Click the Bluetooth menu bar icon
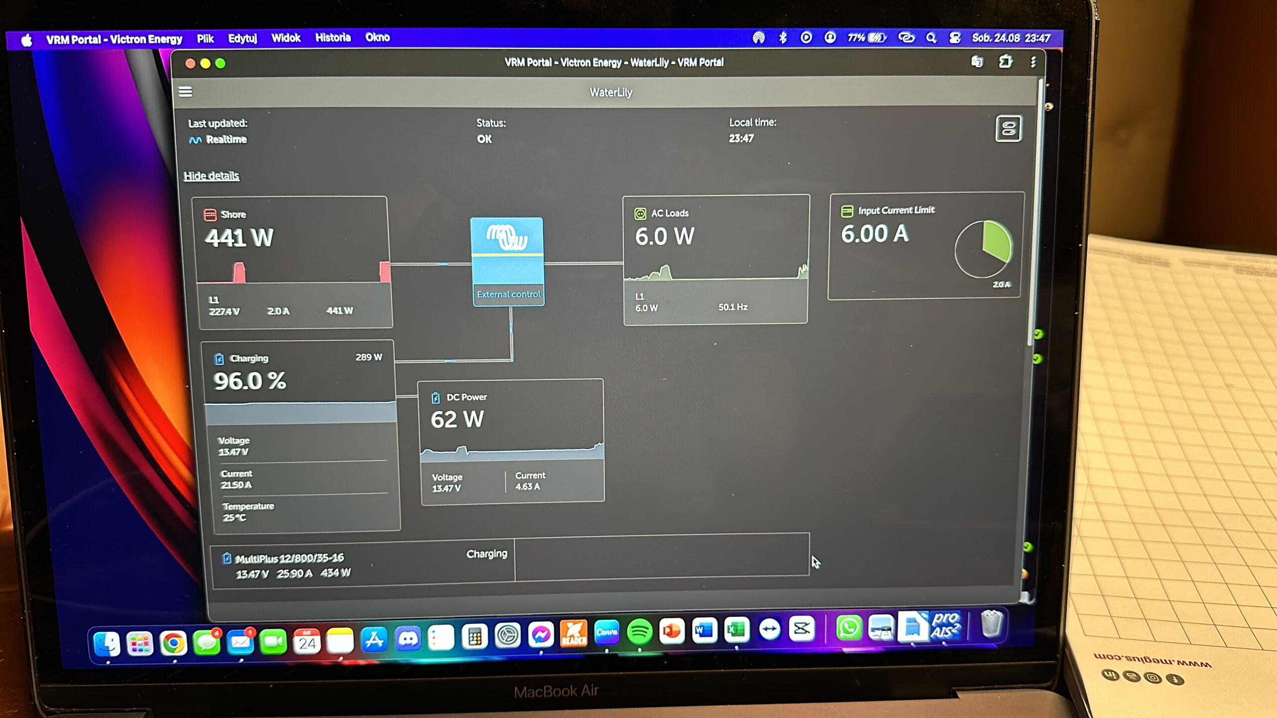Image resolution: width=1277 pixels, height=718 pixels. [783, 38]
